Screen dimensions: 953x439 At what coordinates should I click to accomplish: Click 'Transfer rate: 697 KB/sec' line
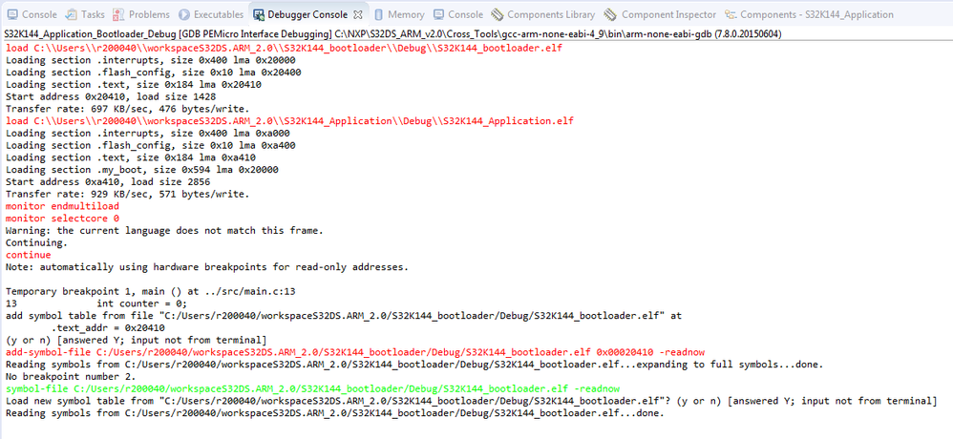(x=127, y=109)
